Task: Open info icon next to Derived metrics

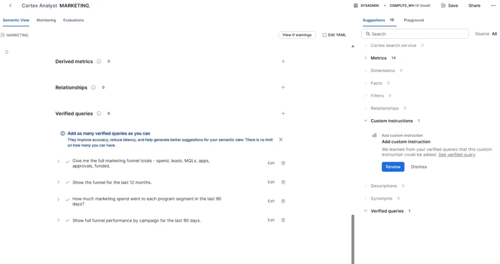Action: click(99, 61)
